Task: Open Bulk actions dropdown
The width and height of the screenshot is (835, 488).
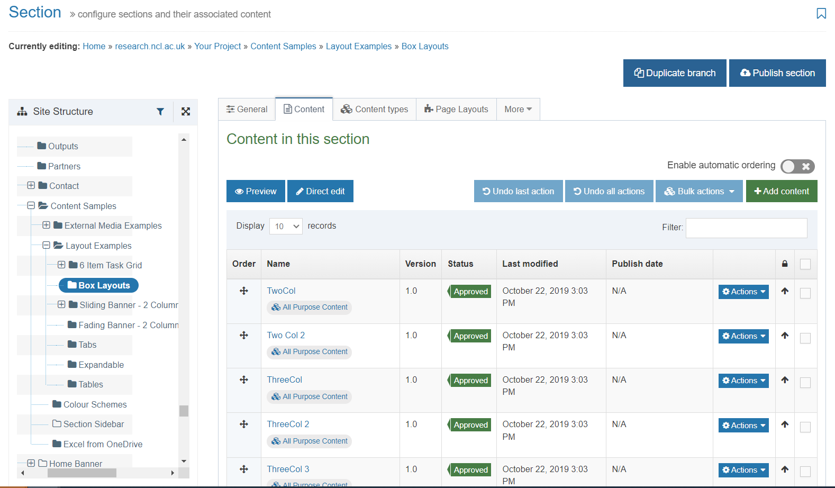Action: pyautogui.click(x=699, y=192)
